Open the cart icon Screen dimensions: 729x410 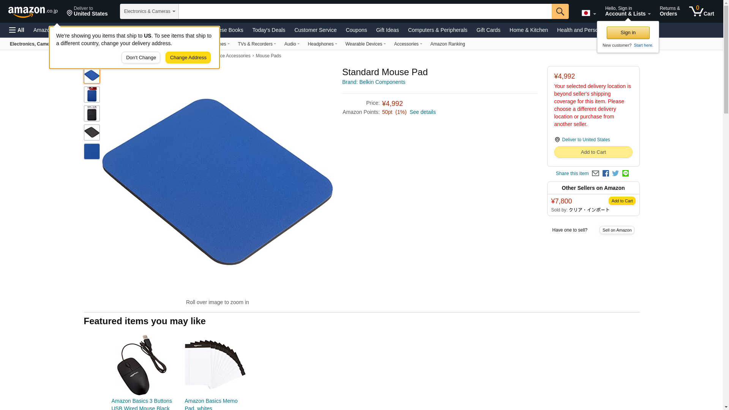[702, 11]
